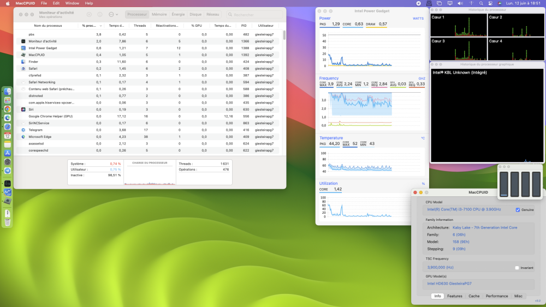546x307 pixels.
Task: Open App Store from the Dock
Action: [x=7, y=153]
